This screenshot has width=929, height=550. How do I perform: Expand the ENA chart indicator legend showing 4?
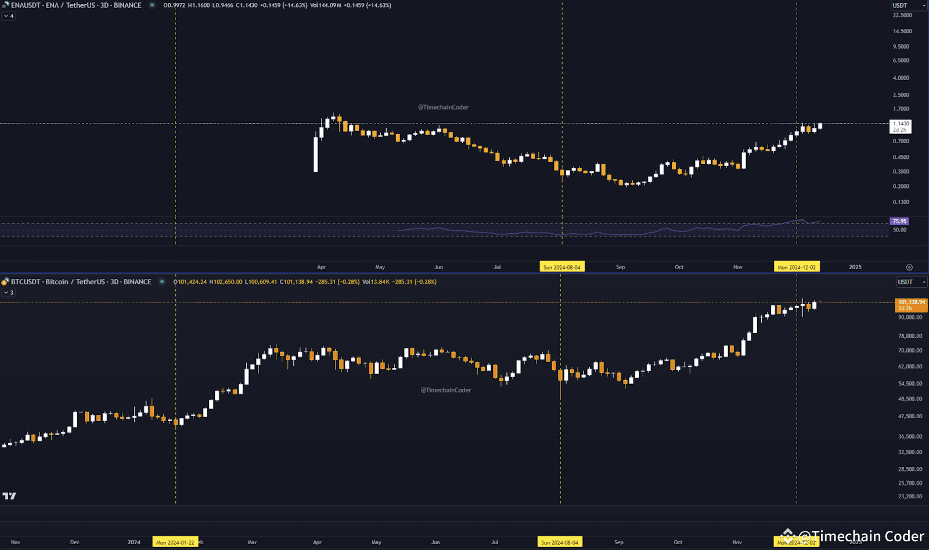(x=9, y=16)
